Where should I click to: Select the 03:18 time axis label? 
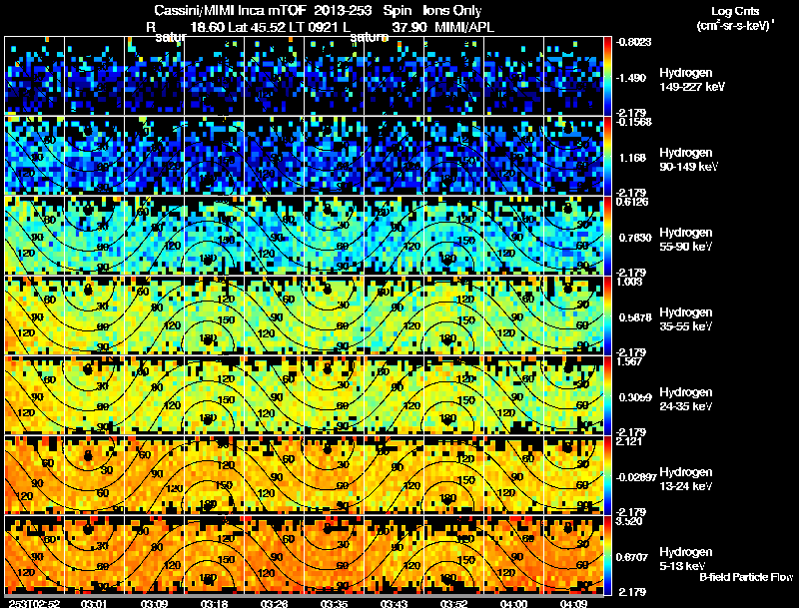pos(214,603)
